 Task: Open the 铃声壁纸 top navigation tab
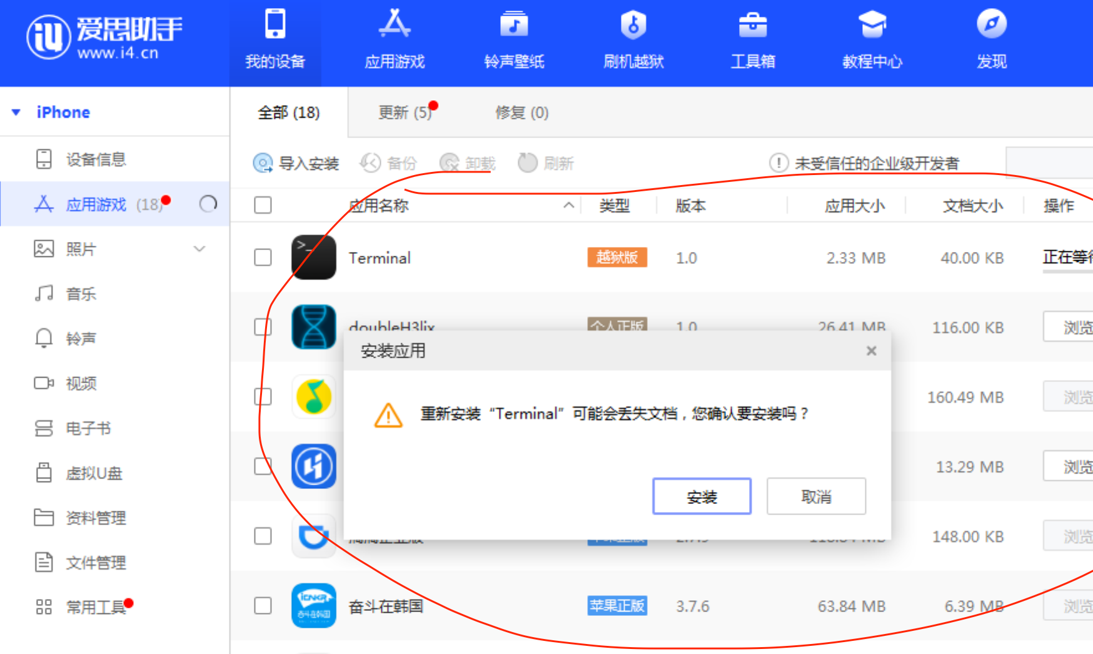[514, 39]
